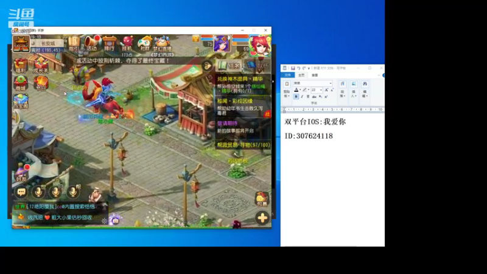Select the 兑换神木面具·精华 quest entry
The image size is (487, 274).
[x=243, y=85]
